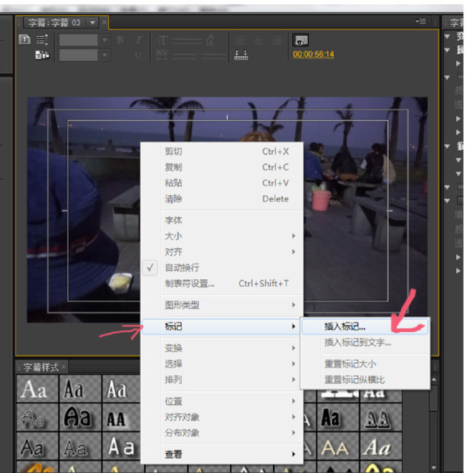Click New Title Based on Current Title icon
Image resolution: width=465 pixels, height=473 pixels.
click(x=25, y=40)
